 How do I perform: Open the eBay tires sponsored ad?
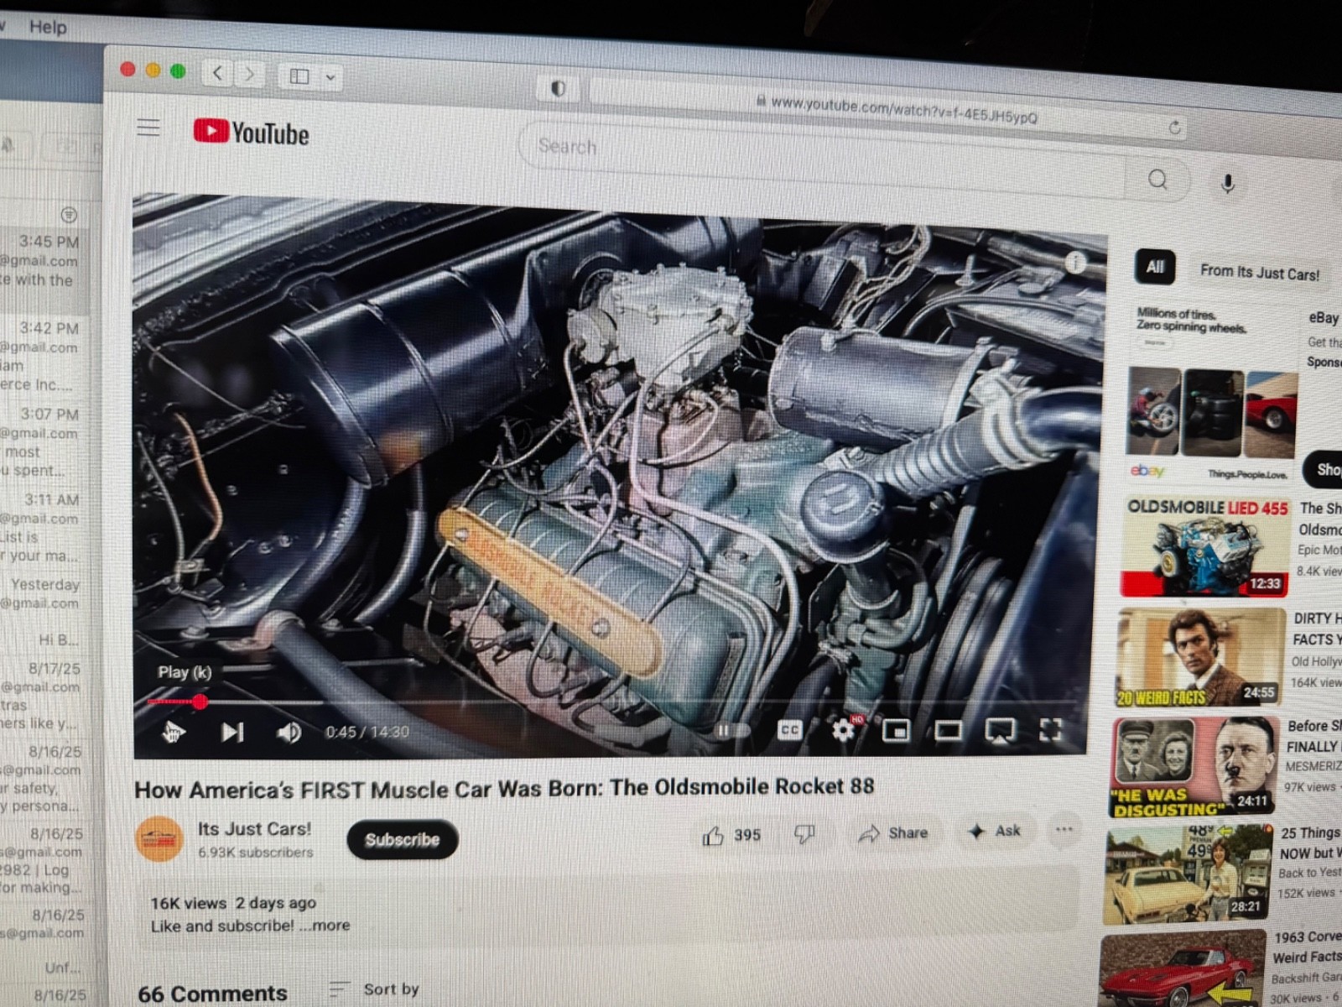[1211, 394]
